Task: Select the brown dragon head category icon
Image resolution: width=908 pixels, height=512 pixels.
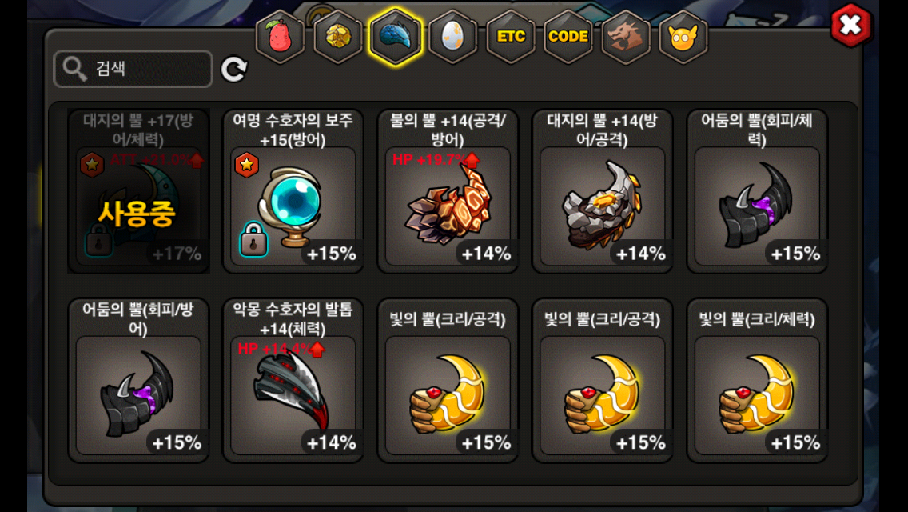Action: (x=626, y=37)
